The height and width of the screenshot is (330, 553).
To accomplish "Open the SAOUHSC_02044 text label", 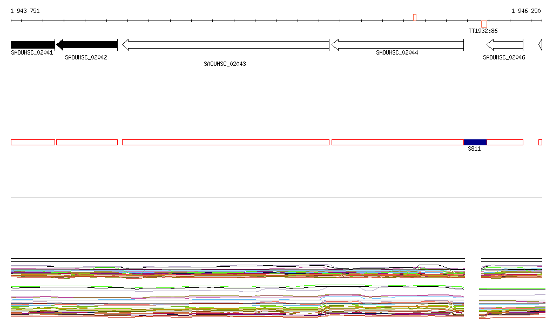I will [x=397, y=53].
